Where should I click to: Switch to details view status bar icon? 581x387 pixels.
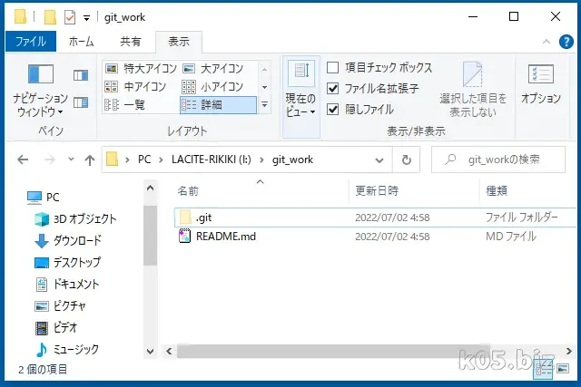543,369
